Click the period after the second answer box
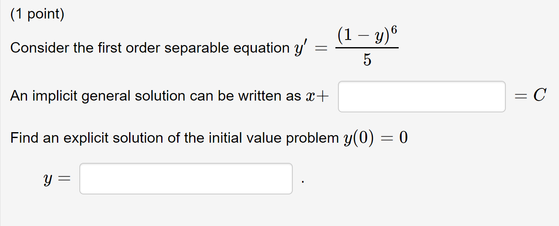 click(x=302, y=183)
